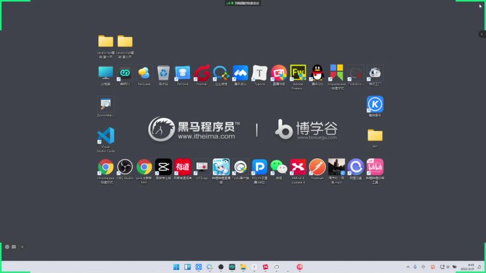
Task: Click the Tencent Meeting status bar at the top
Action: pos(243,3)
